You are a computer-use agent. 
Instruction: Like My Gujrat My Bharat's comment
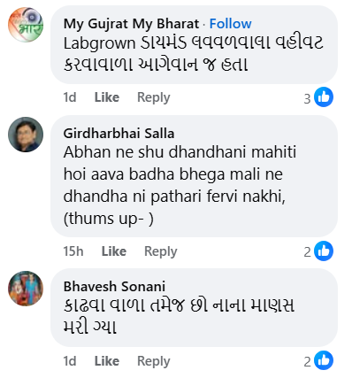click(x=107, y=97)
